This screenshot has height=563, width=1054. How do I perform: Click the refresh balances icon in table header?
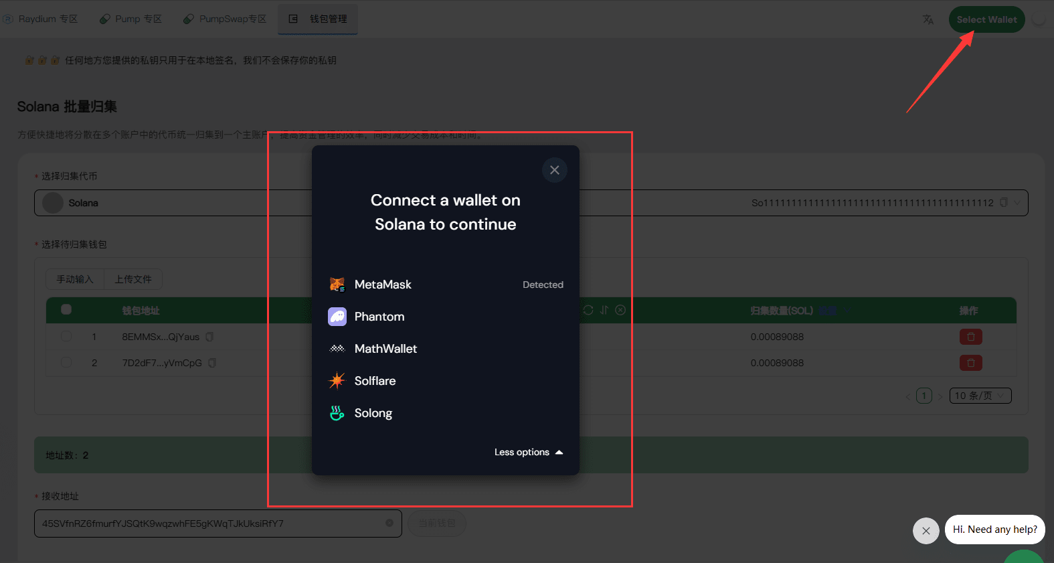588,310
